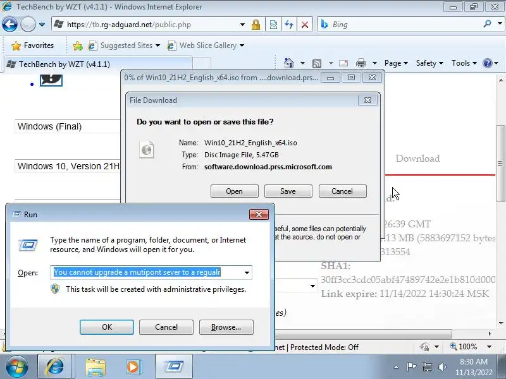
Task: Open the Tools menu
Action: 464,63
